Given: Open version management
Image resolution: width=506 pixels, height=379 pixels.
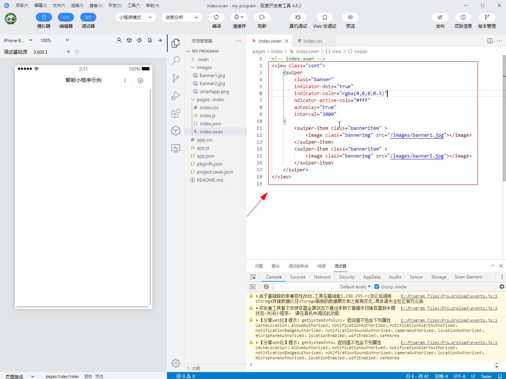Looking at the screenshot, I should click(x=487, y=17).
